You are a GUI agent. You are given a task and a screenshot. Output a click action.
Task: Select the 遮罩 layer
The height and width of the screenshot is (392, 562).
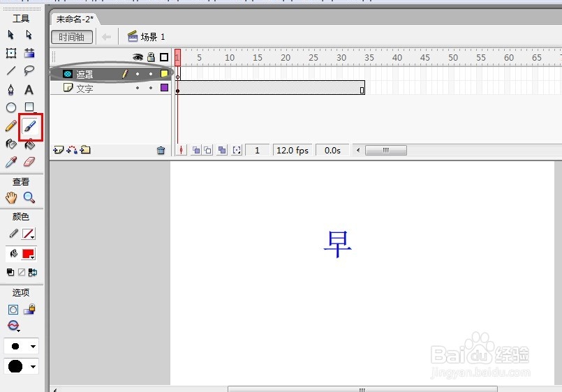point(85,74)
